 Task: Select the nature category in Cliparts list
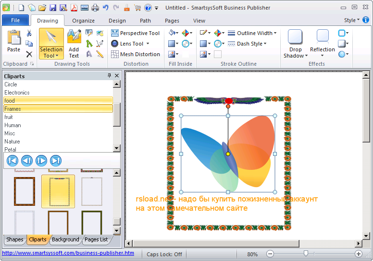coord(12,142)
